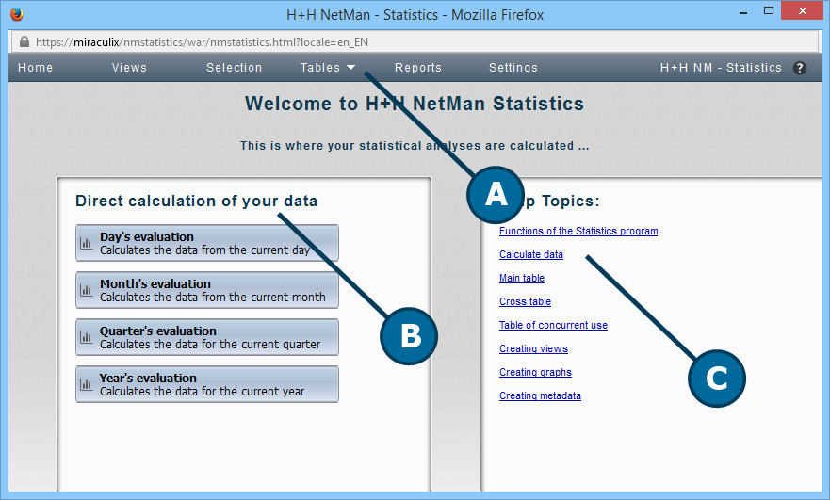Click the Firefox logo in the title bar

17,14
